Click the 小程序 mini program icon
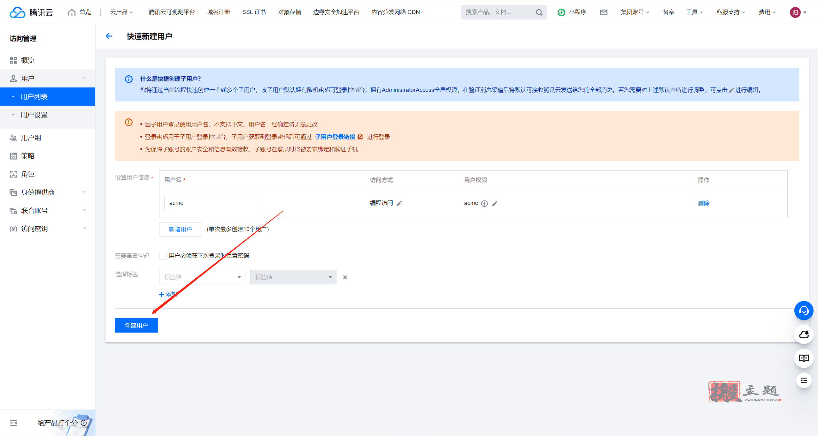 pyautogui.click(x=561, y=12)
